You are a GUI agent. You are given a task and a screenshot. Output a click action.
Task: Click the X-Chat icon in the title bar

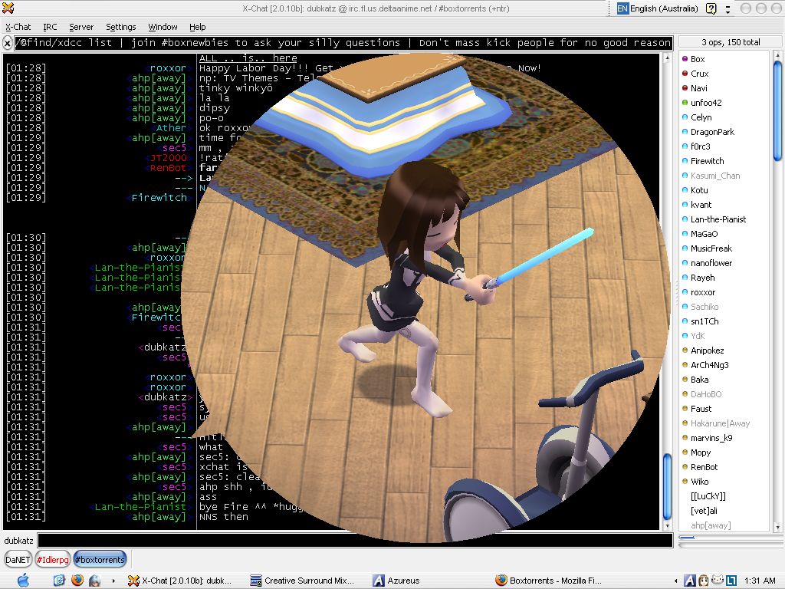(9, 8)
